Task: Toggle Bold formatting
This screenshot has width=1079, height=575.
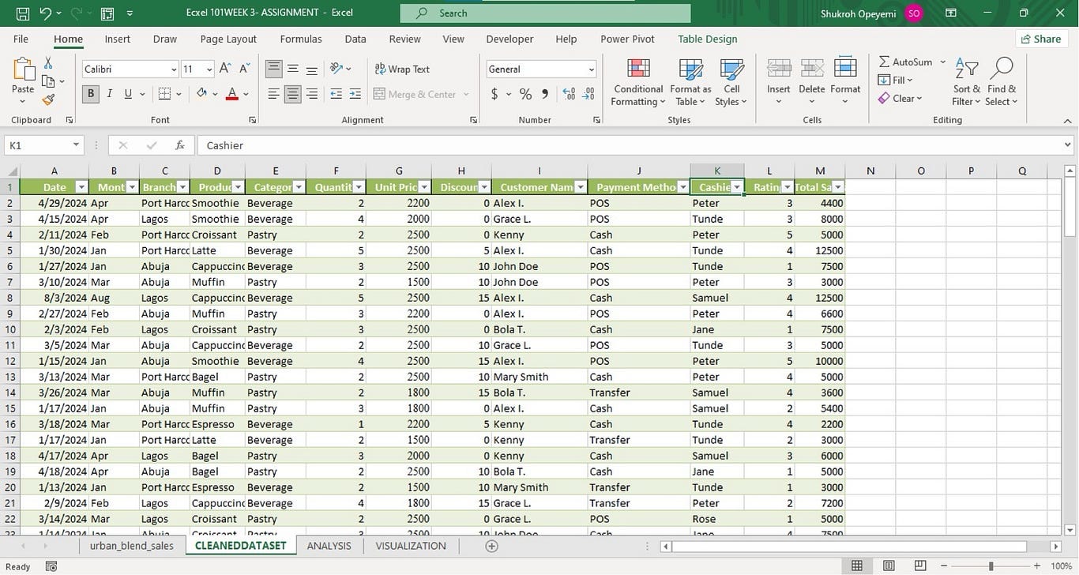Action: pos(91,94)
